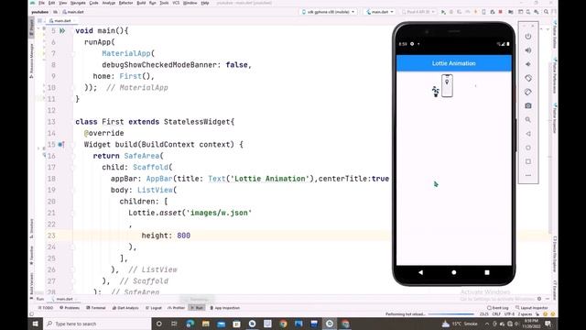This screenshot has height=330, width=586.
Task: Open the Dart Analysis tool window
Action: [125, 308]
